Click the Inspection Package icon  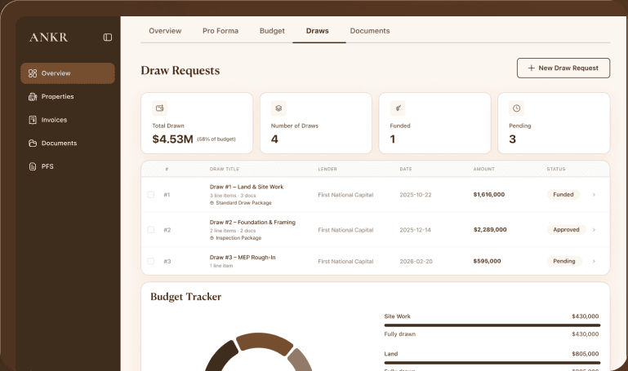coord(212,238)
